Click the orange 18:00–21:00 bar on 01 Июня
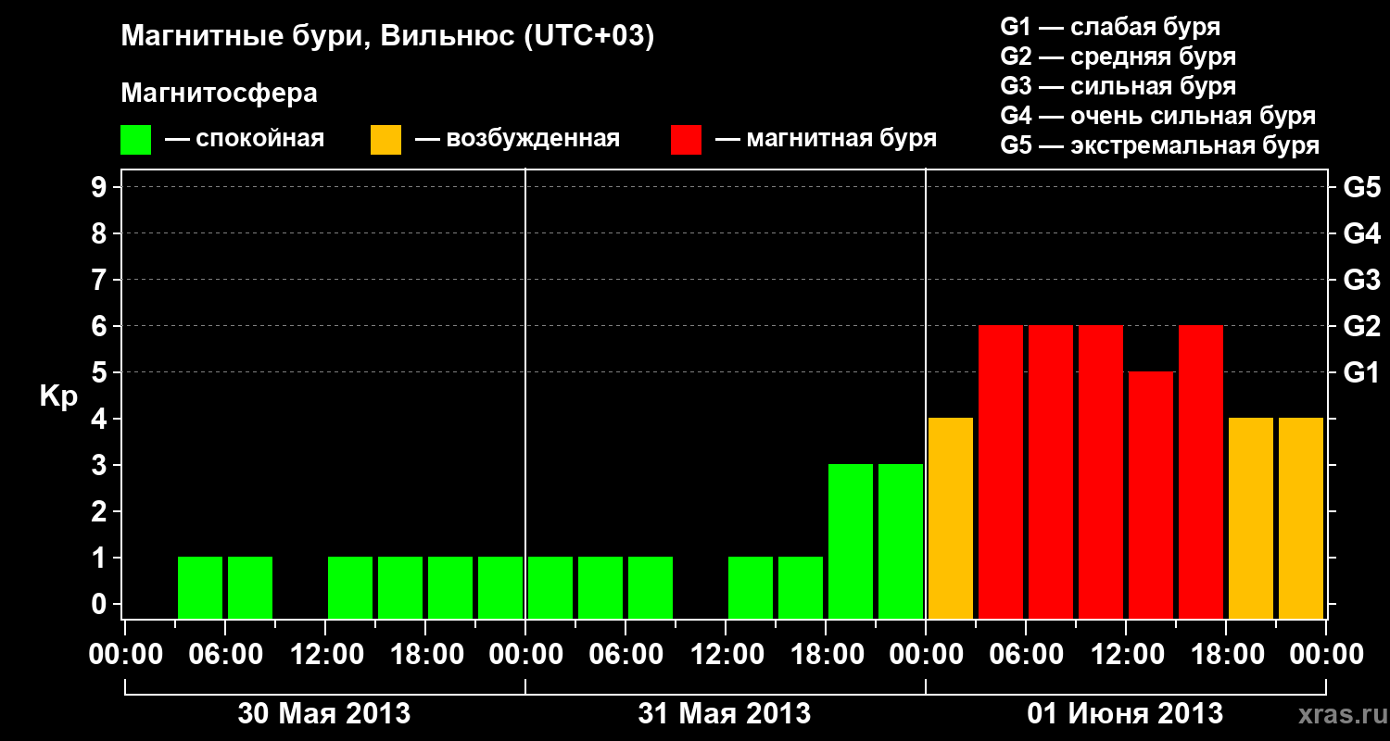Image resolution: width=1390 pixels, height=741 pixels. pyautogui.click(x=1251, y=519)
